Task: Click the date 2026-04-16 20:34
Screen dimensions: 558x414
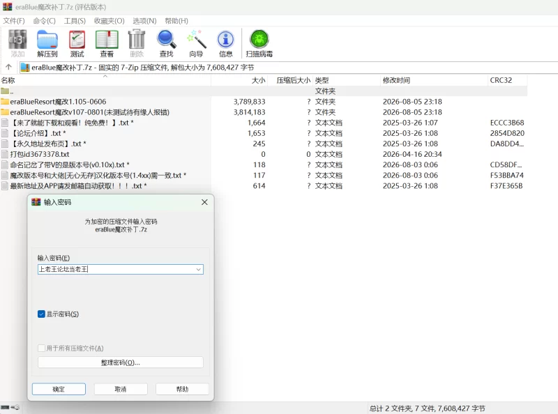Action: tap(412, 154)
